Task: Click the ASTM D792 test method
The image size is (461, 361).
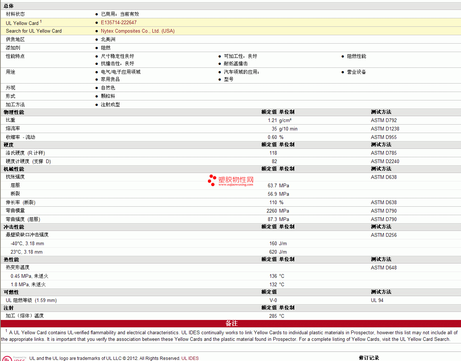Action: 384,120
